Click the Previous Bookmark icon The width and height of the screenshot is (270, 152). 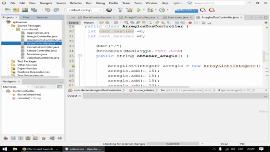tap(157, 22)
